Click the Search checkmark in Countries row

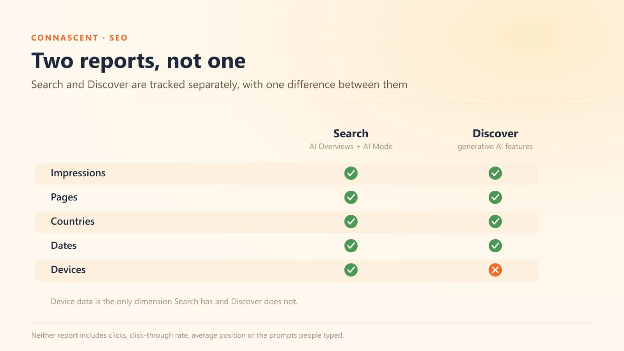(x=351, y=222)
